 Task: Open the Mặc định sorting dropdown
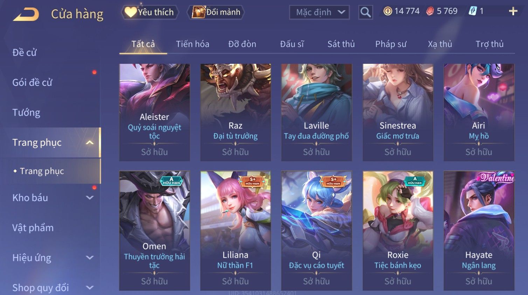point(319,12)
